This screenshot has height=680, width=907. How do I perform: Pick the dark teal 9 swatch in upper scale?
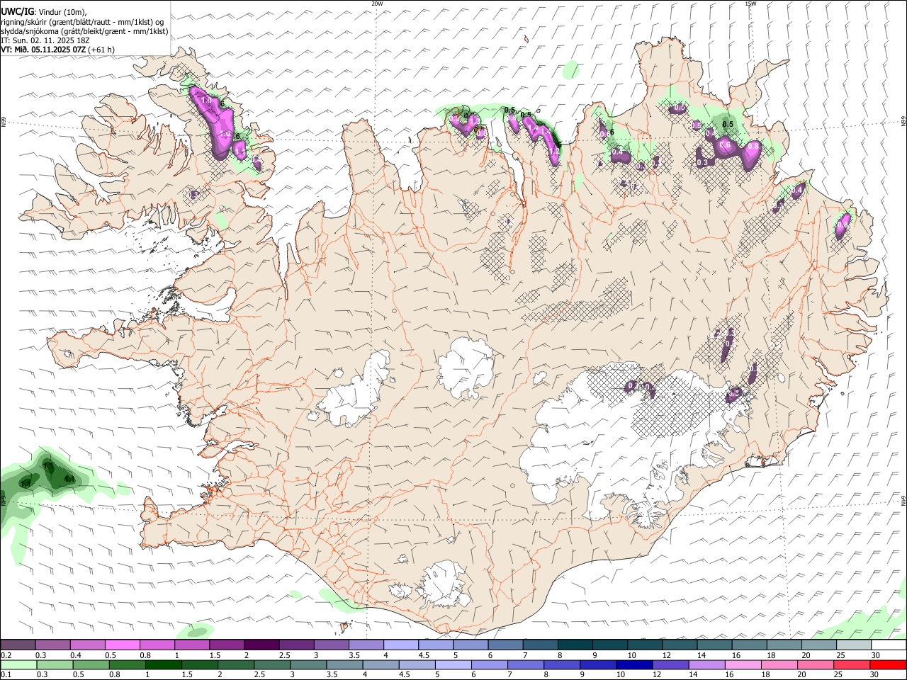(x=610, y=645)
